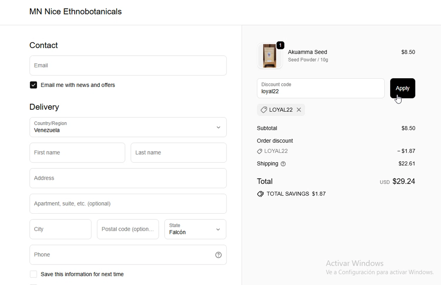
Task: Click the phone field help icon
Action: coord(218,255)
